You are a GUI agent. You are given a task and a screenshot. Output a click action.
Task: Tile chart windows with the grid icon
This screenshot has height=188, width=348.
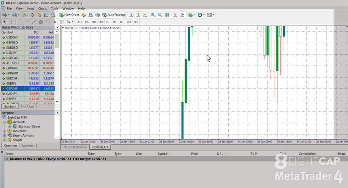click(167, 15)
